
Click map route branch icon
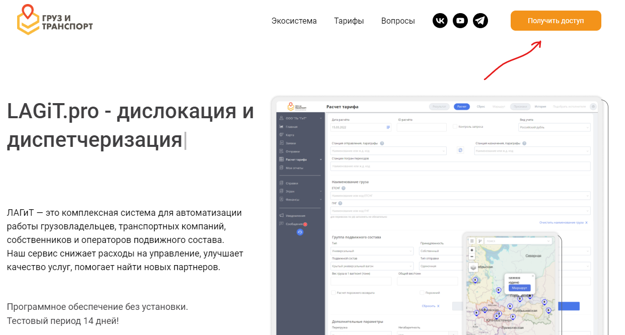pos(480,241)
